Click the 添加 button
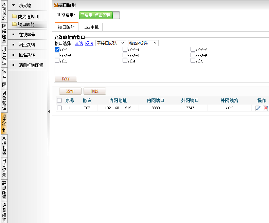Image resolution: width=269 pixels, height=223 pixels. coord(70,91)
